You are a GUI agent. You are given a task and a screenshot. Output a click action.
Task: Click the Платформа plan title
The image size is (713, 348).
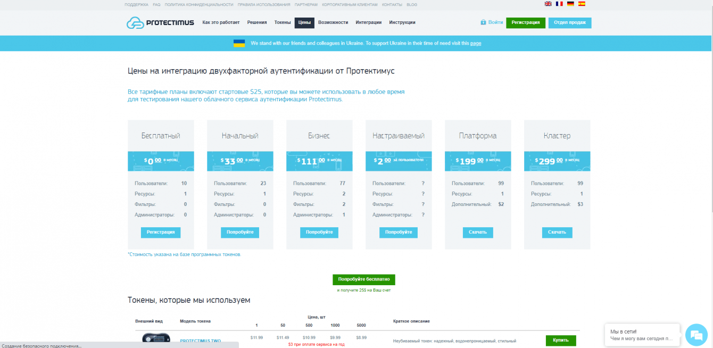tap(478, 136)
